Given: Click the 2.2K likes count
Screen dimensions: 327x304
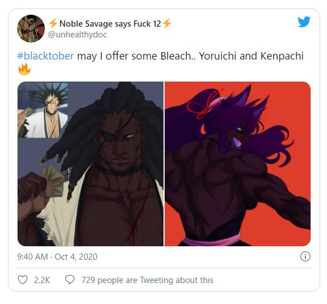Looking at the screenshot, I should coord(42,280).
